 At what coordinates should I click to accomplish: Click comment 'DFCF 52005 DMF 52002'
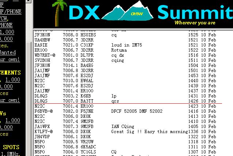(137, 111)
